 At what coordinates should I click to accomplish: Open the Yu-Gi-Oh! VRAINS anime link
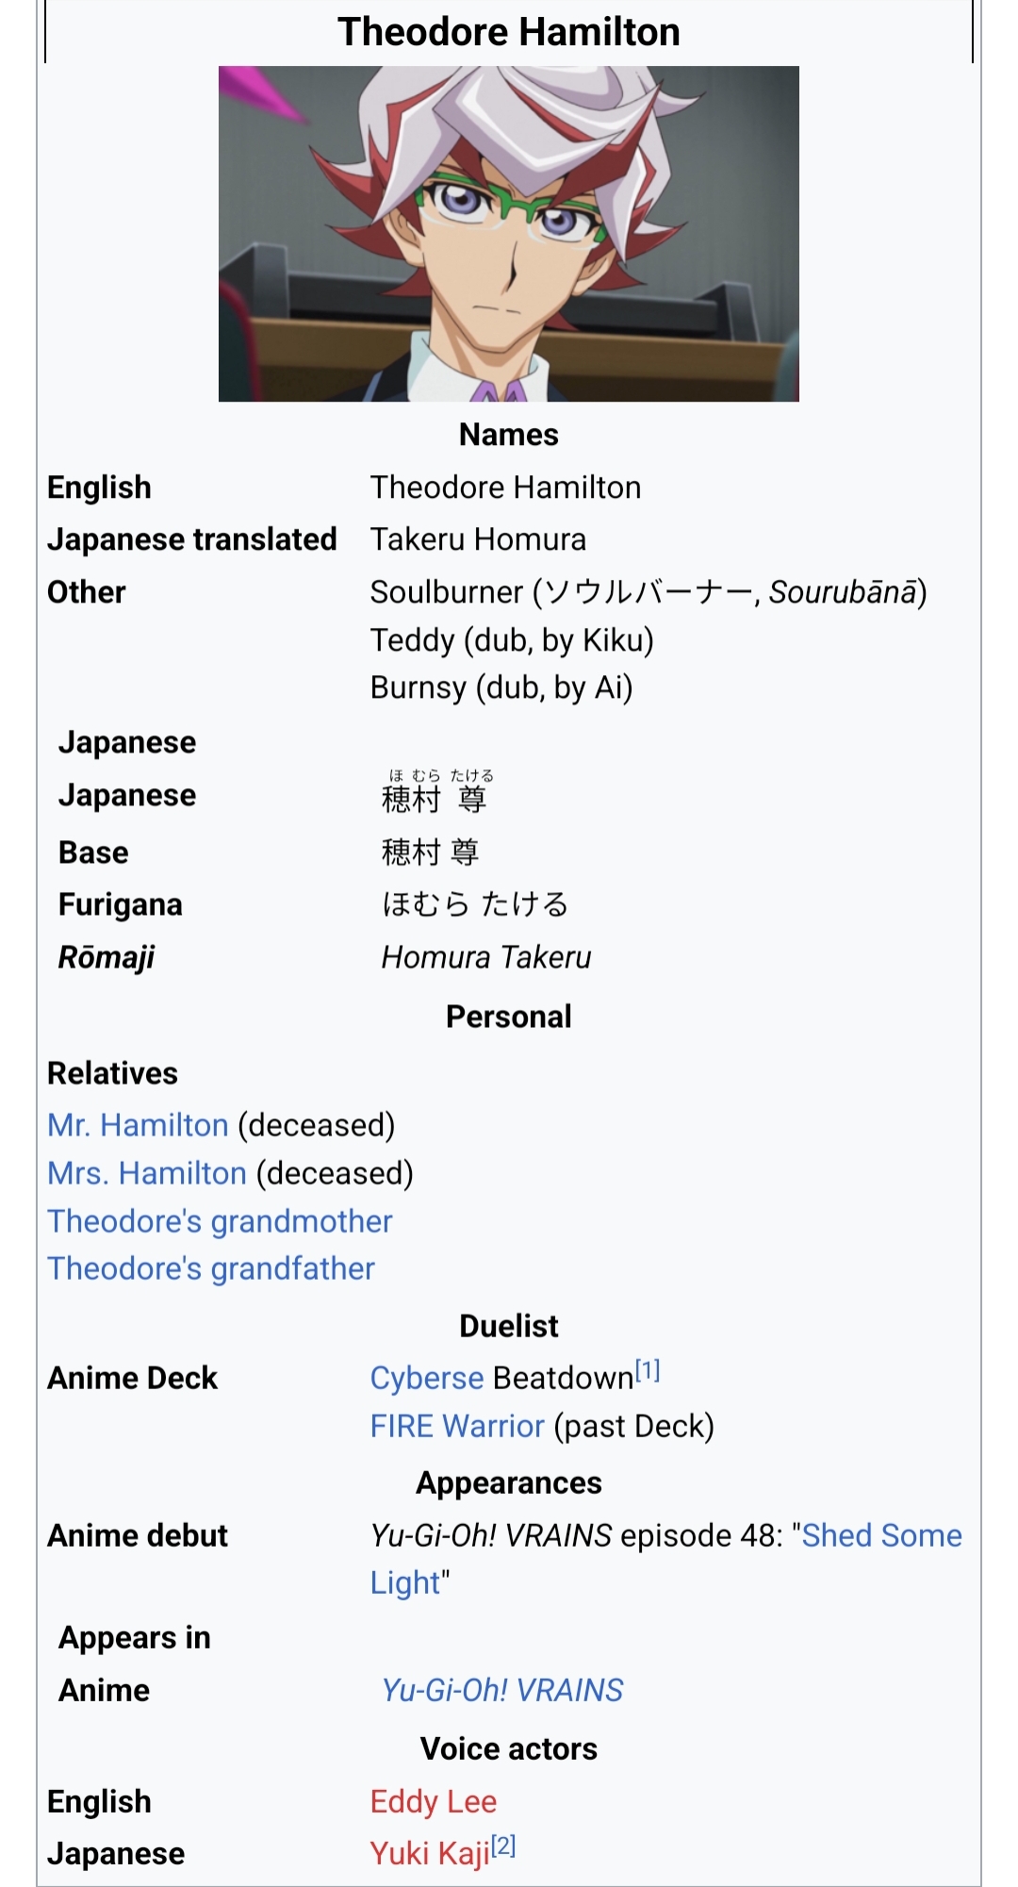coord(502,1690)
